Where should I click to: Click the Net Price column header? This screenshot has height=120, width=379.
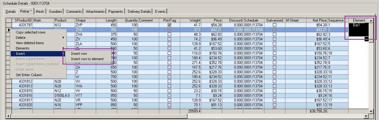pyautogui.click(x=317, y=20)
